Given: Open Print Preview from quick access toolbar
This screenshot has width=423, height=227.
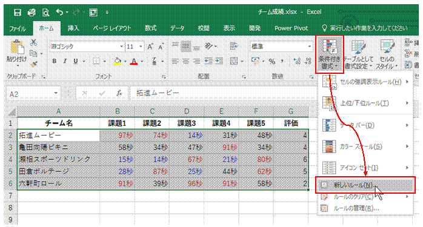Looking at the screenshot, I should (45, 12).
